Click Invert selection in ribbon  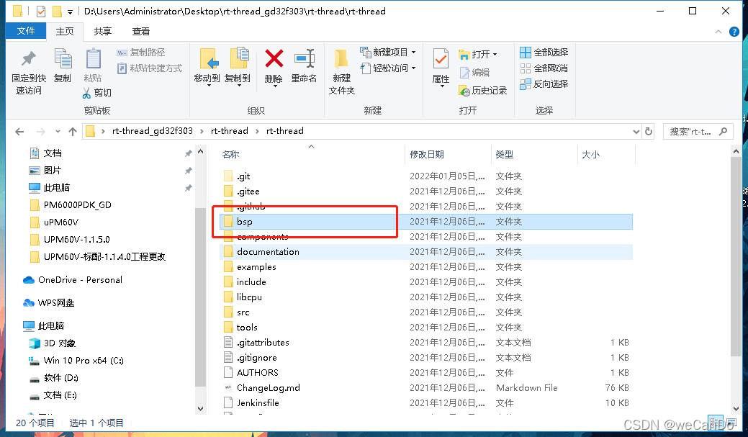point(544,84)
